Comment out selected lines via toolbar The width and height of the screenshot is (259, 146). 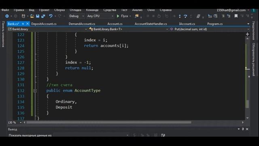223,16
